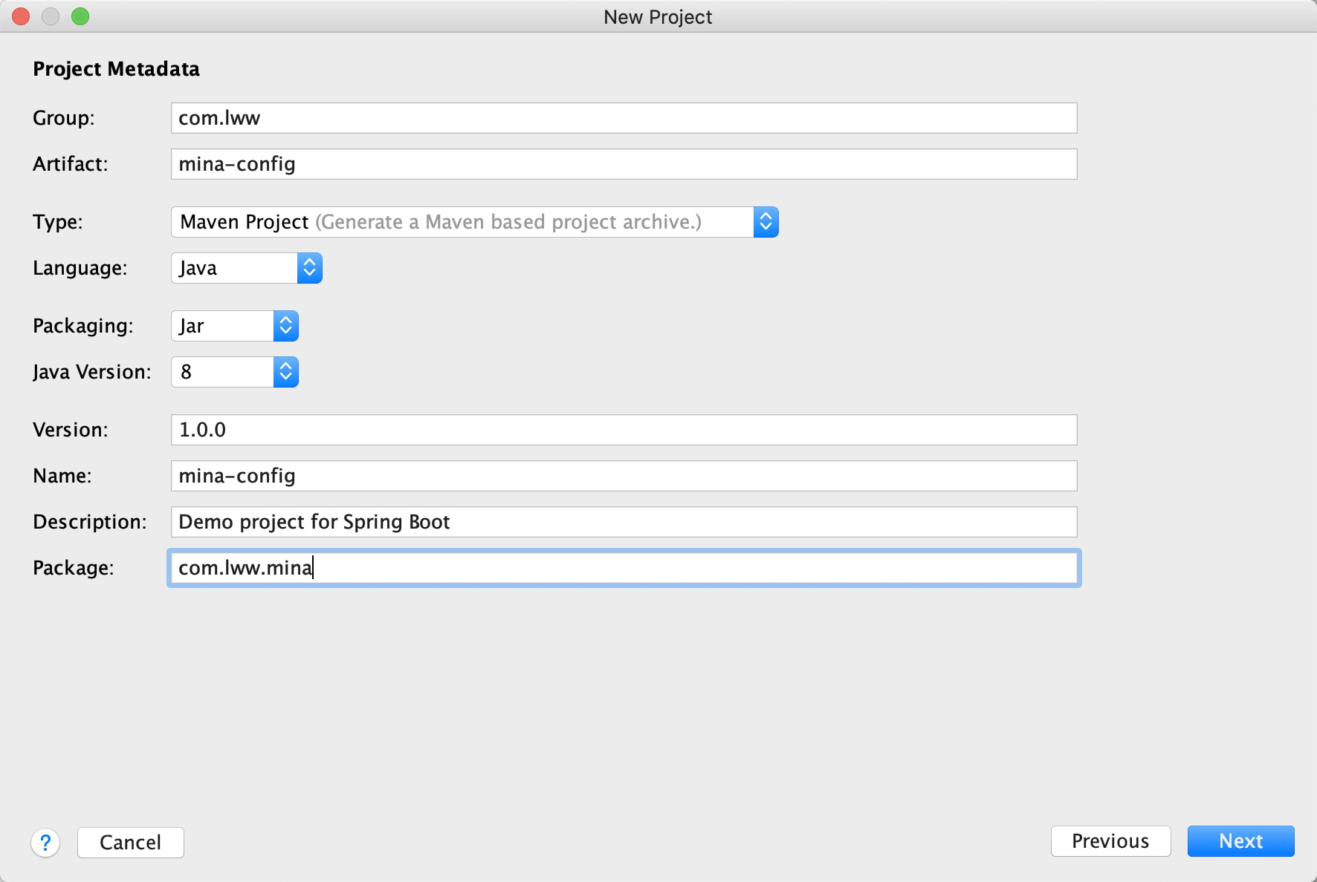Click the help question mark icon
1317x882 pixels.
[x=45, y=843]
